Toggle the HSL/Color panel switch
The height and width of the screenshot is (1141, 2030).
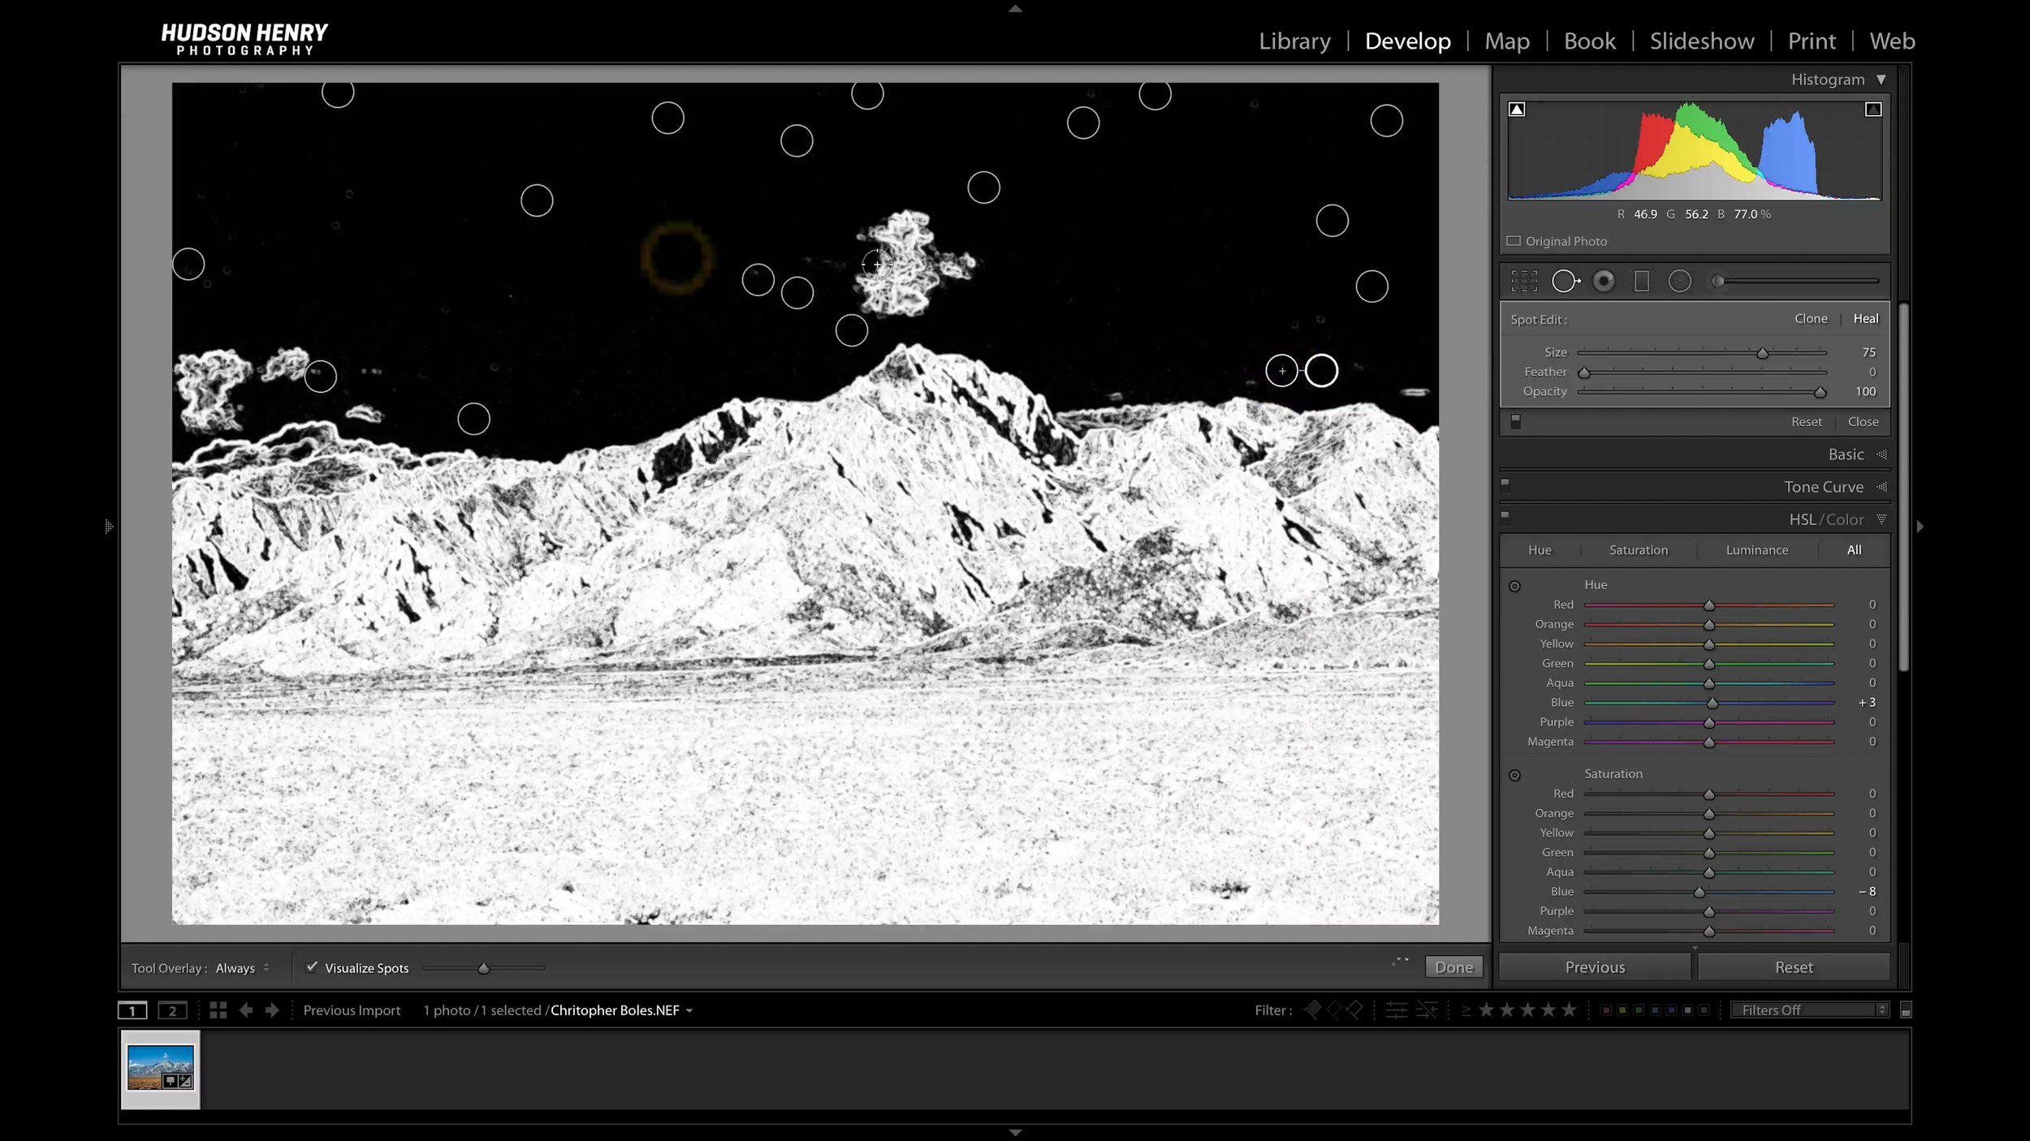[1505, 517]
